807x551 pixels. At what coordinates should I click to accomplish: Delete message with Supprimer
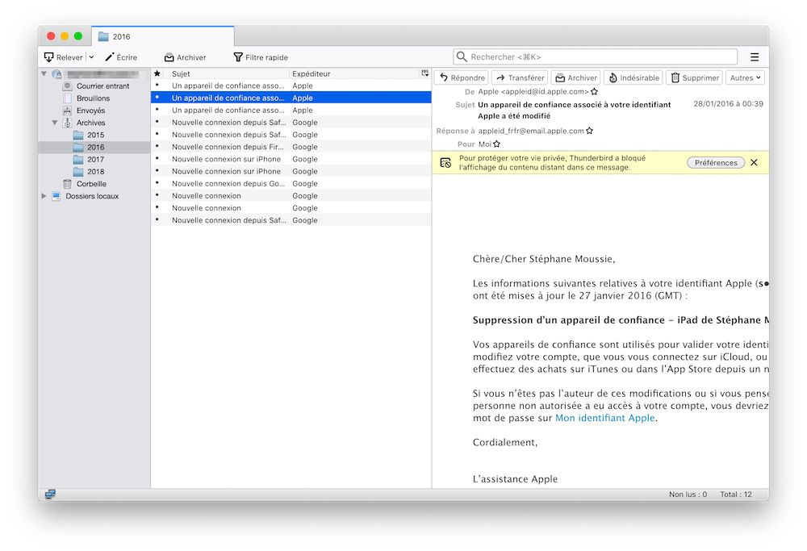(695, 77)
